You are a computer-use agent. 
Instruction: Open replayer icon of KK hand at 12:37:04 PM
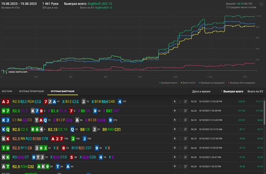(x=180, y=139)
